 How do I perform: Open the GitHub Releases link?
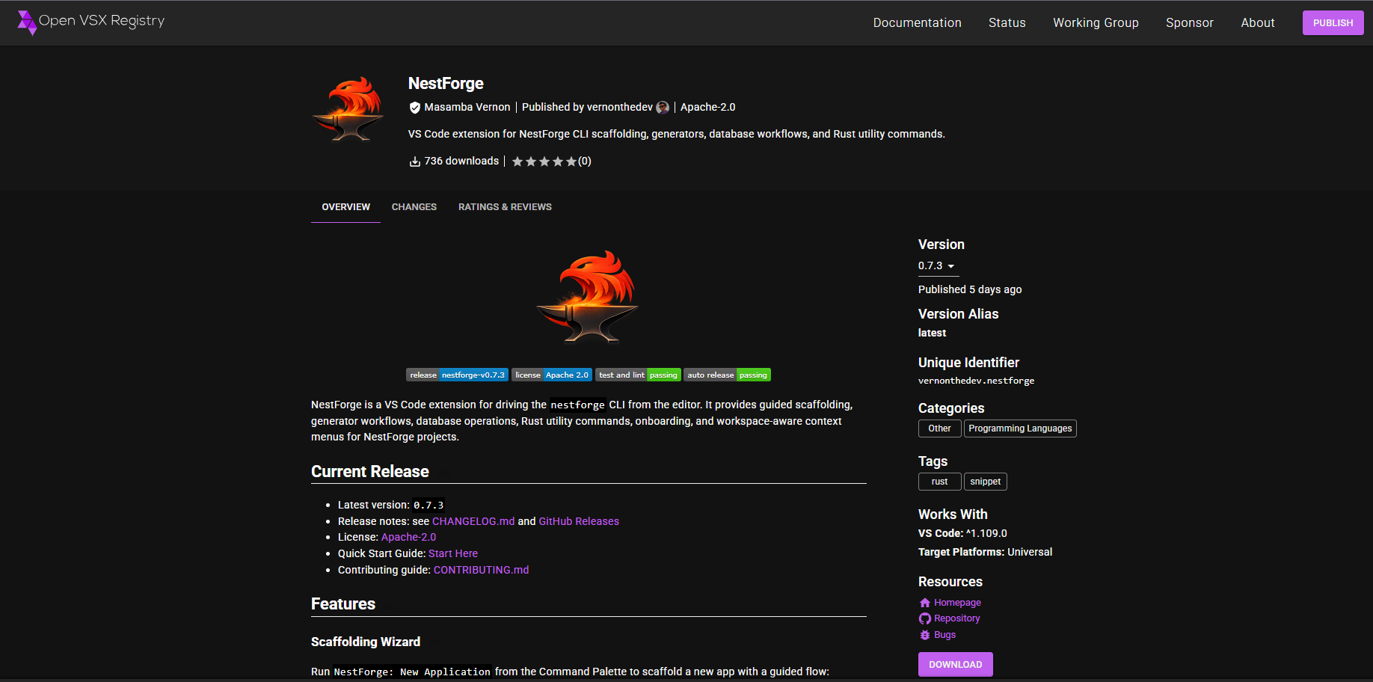(x=579, y=521)
